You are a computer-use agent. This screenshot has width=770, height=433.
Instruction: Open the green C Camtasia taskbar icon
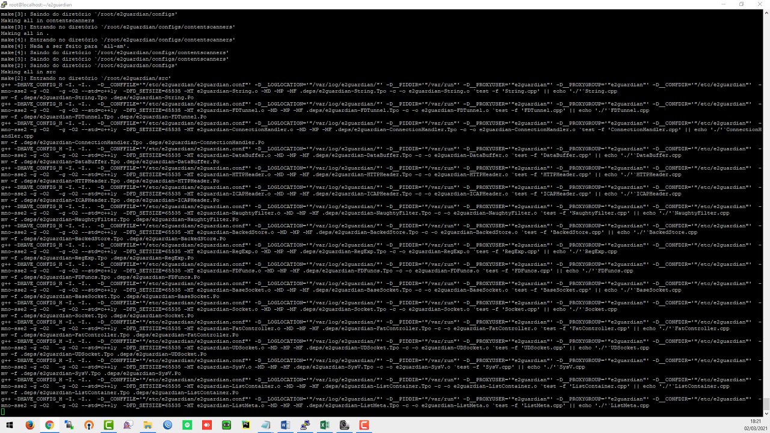(108, 425)
